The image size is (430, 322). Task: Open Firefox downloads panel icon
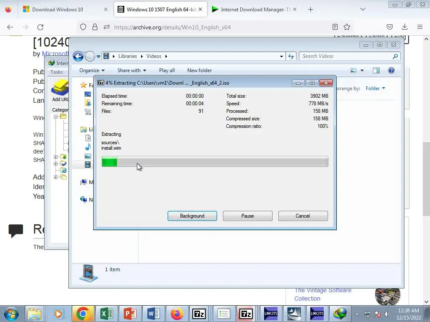[404, 27]
